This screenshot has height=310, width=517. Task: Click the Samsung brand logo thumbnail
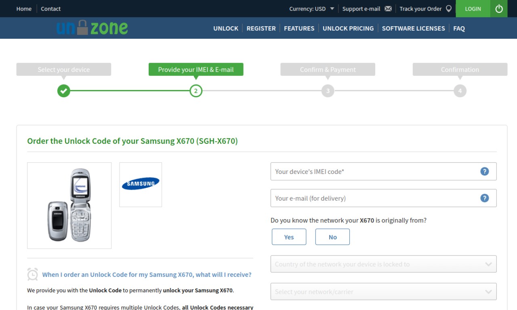tap(141, 184)
